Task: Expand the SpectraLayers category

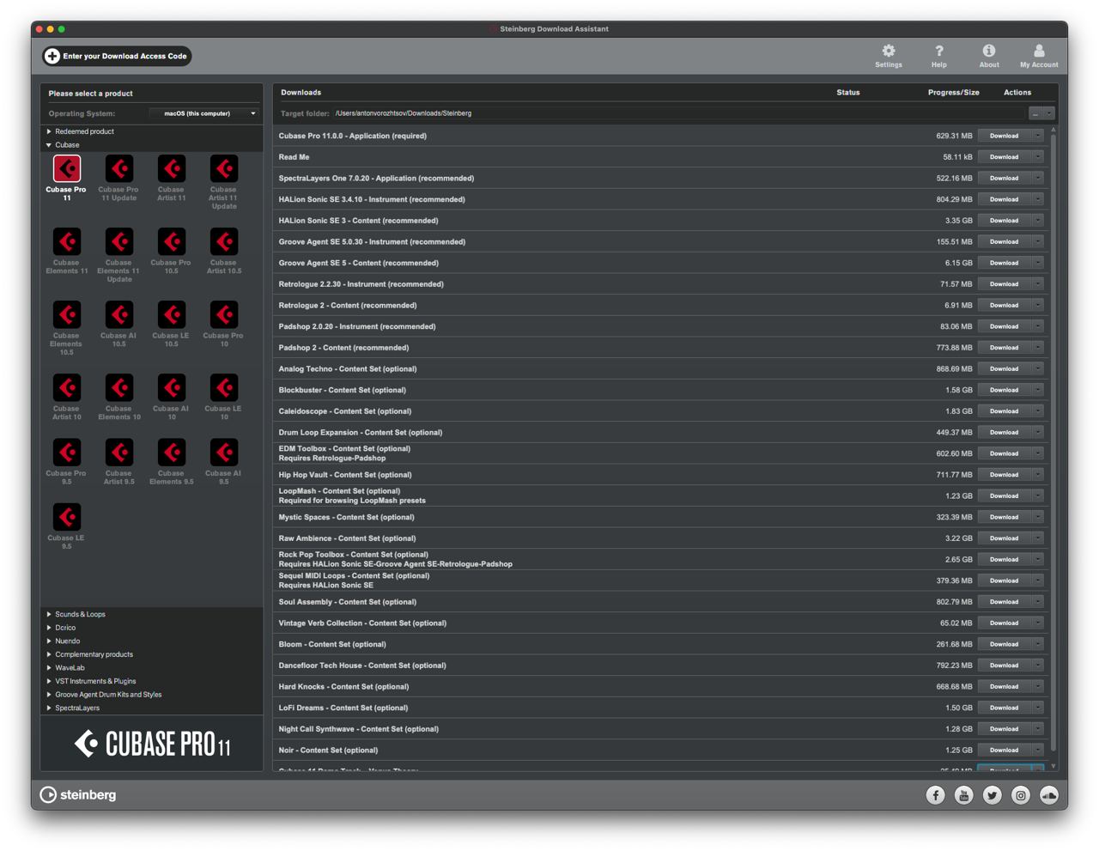Action: 49,708
